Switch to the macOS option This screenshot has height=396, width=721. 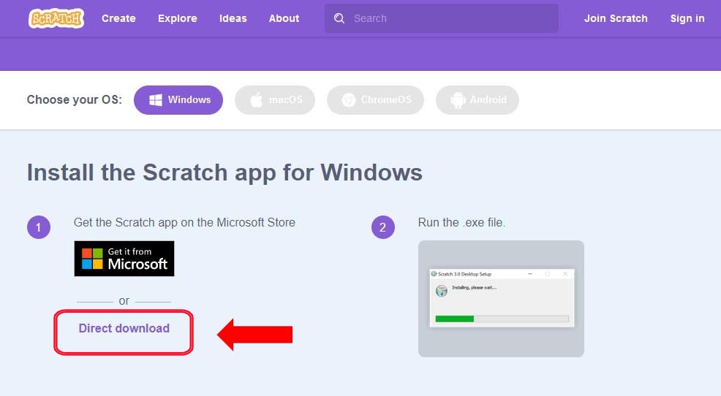click(x=274, y=100)
